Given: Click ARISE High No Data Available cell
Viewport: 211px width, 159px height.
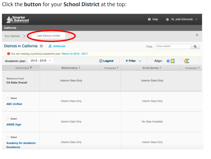Looking at the screenshot, I should [152, 121].
